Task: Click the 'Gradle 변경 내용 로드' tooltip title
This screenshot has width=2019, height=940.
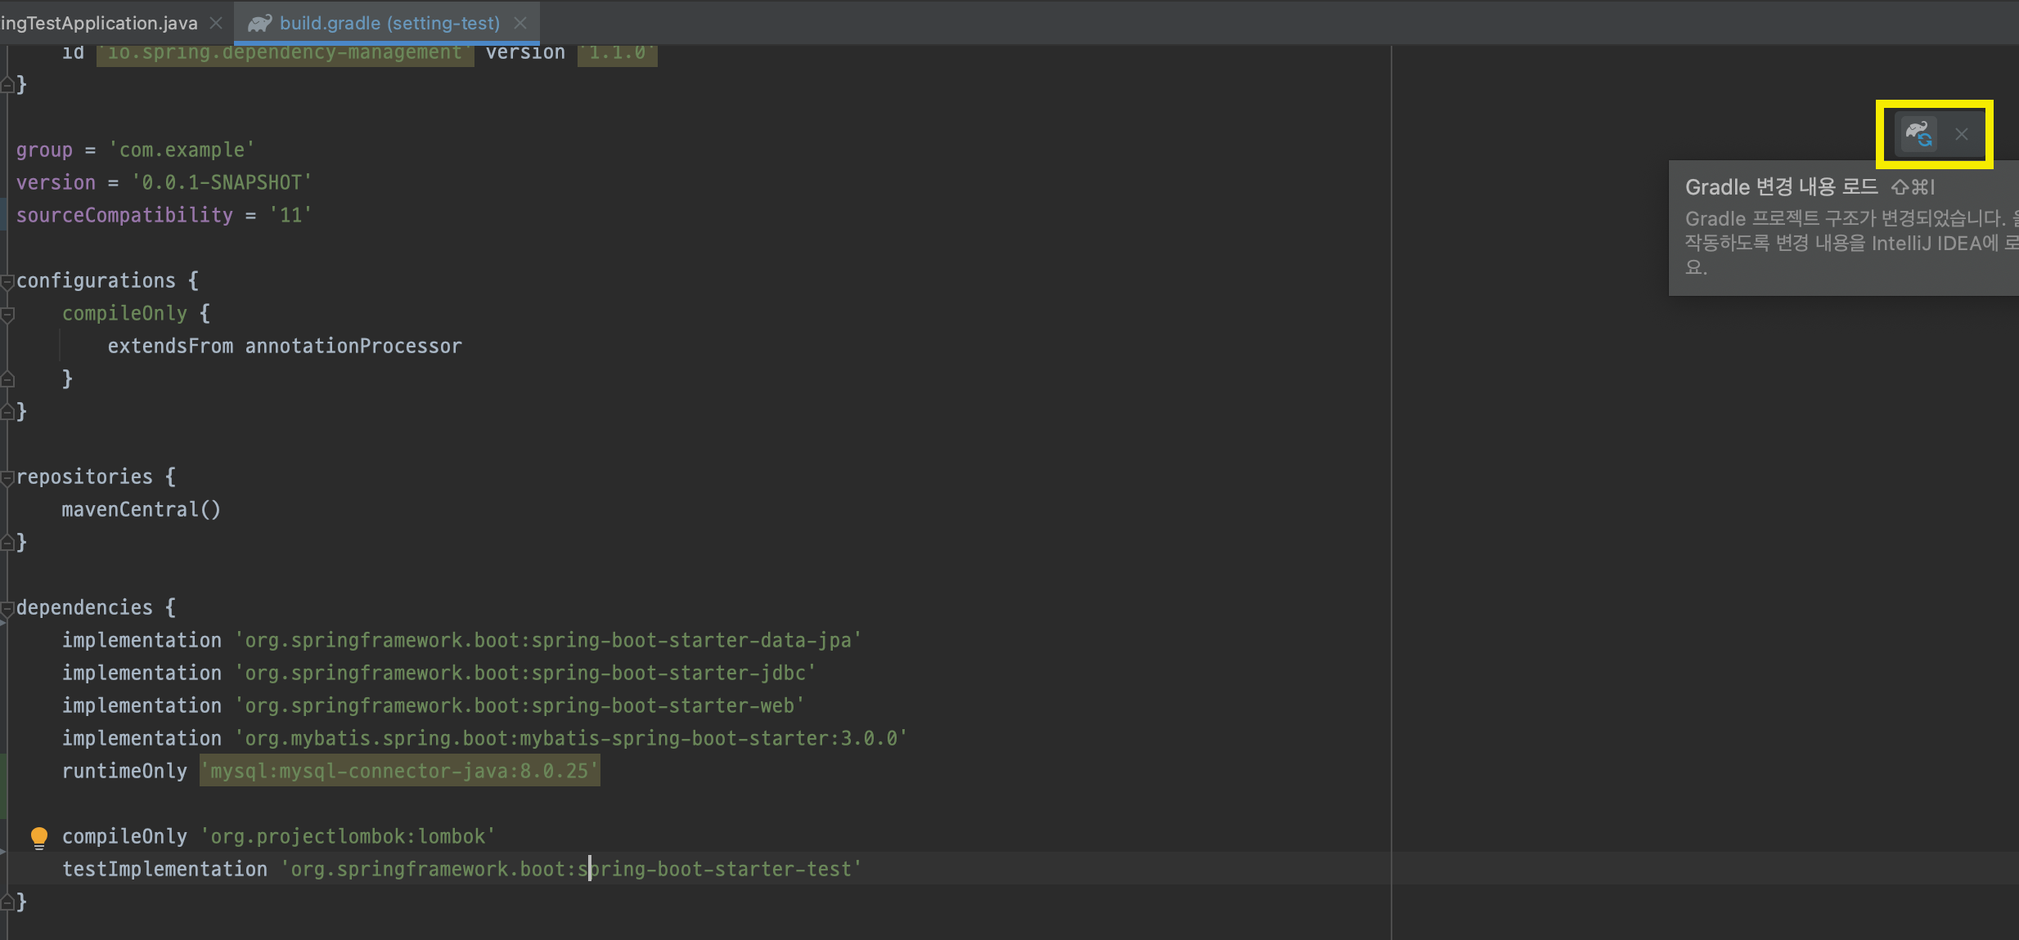Action: pos(1781,187)
